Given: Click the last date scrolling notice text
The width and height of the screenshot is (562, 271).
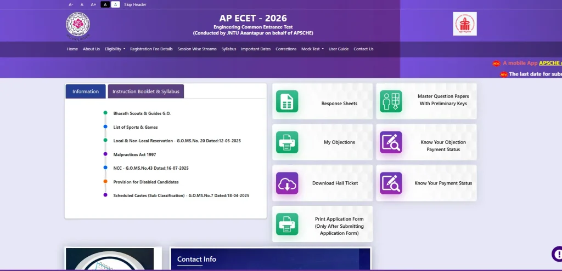Looking at the screenshot, I should 536,74.
